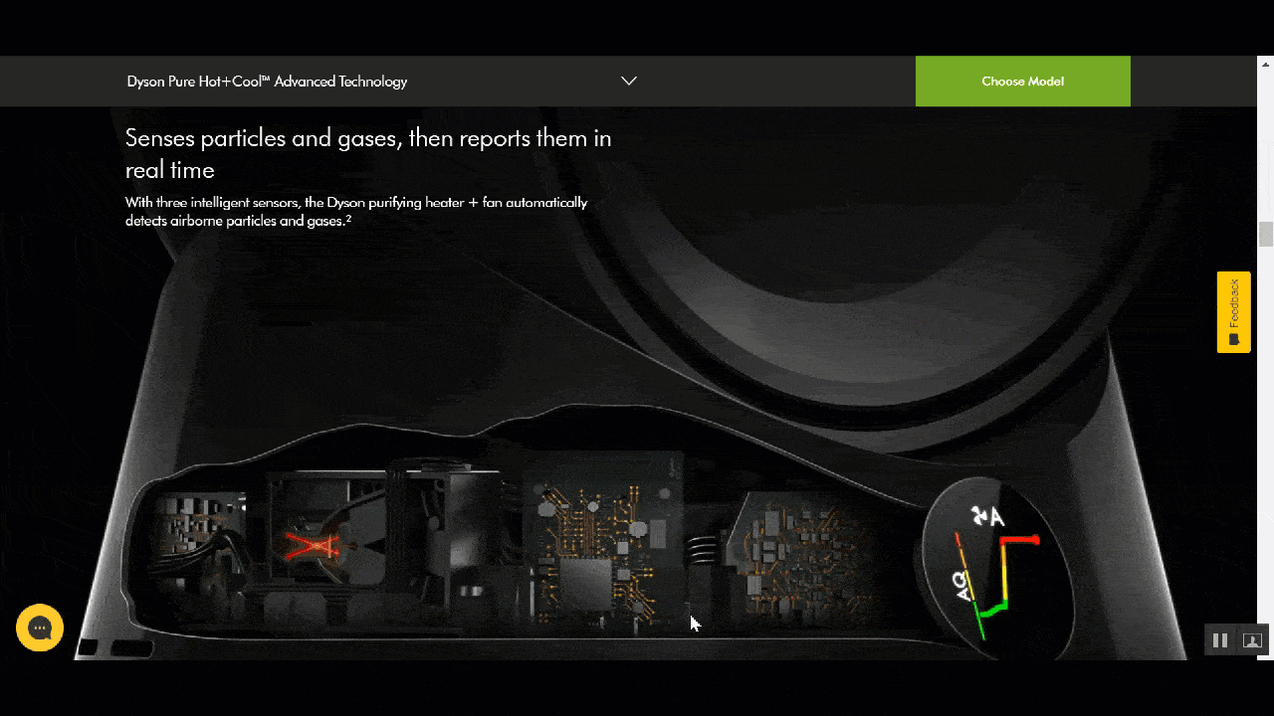Pause the background video
The image size is (1274, 716).
coord(1219,640)
